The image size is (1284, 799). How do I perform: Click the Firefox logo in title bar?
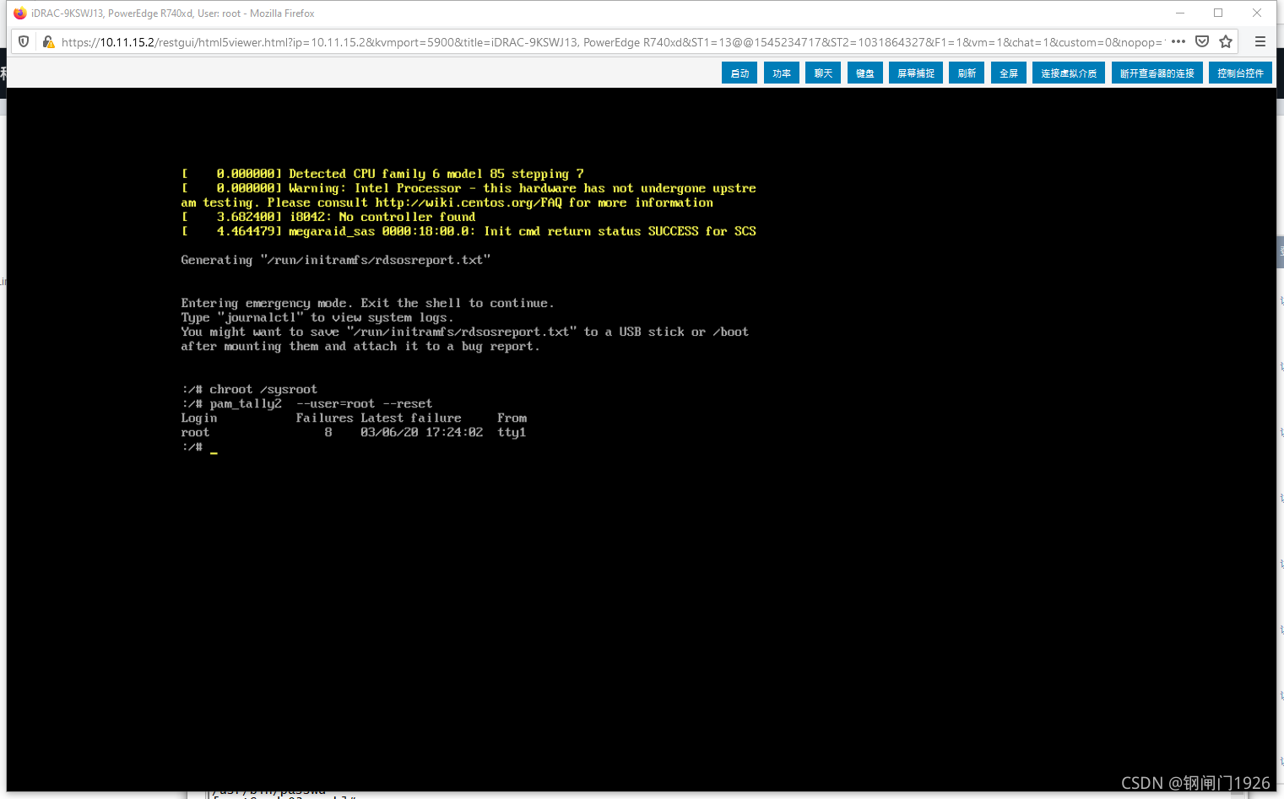tap(20, 13)
